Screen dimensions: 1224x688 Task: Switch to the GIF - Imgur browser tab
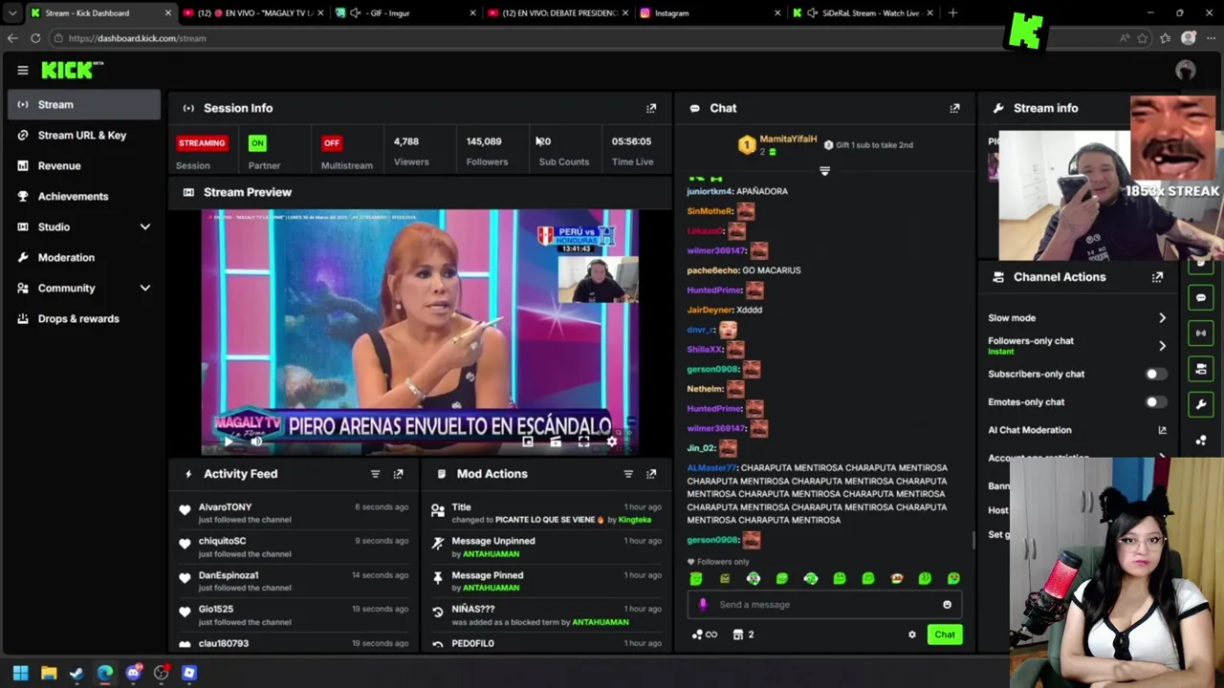405,13
